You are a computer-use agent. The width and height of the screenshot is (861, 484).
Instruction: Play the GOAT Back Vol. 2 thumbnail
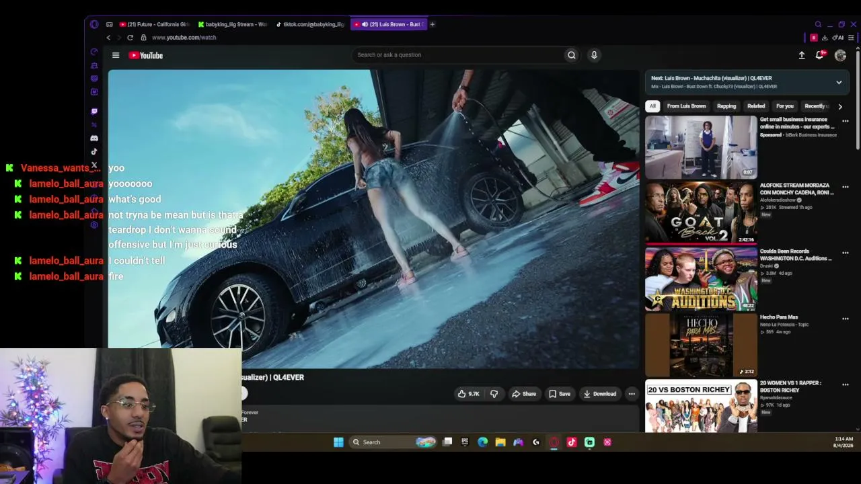click(x=701, y=212)
